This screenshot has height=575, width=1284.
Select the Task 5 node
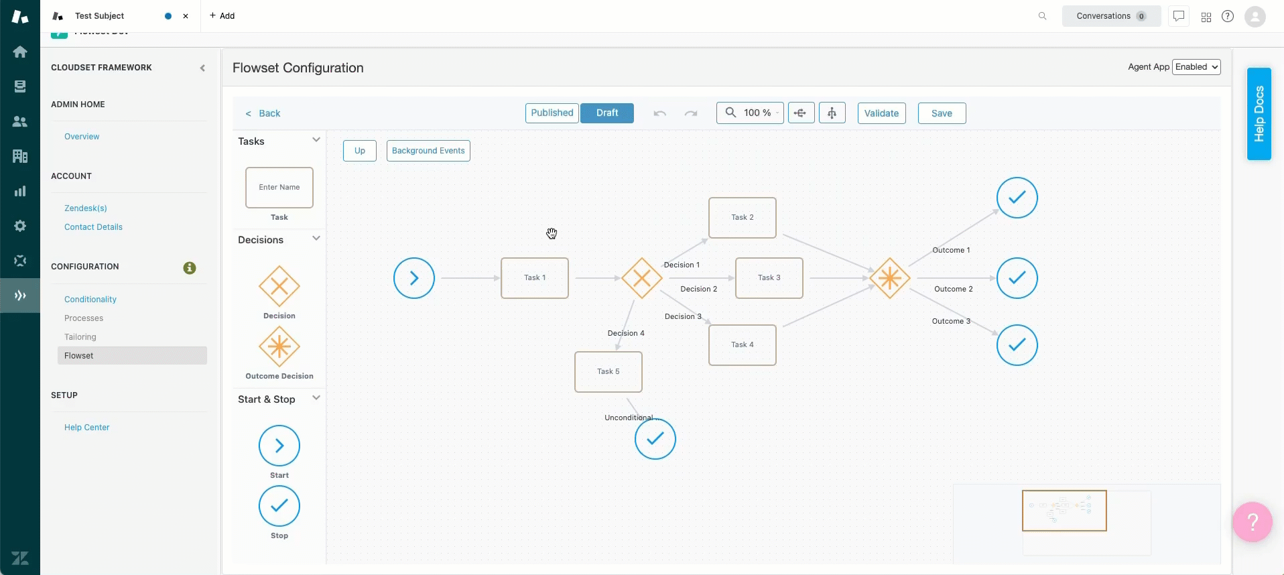tap(608, 372)
